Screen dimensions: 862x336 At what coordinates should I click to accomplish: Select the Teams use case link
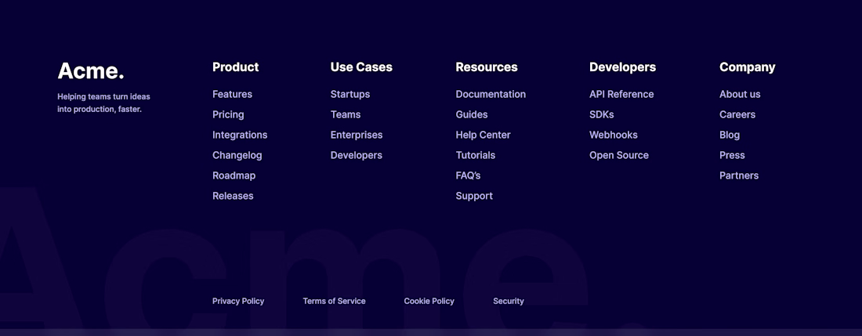[x=346, y=115]
